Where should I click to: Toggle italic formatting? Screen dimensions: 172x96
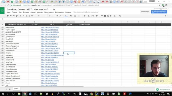click(x=60, y=16)
